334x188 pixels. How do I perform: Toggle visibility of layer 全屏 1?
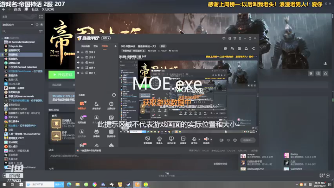(78, 68)
